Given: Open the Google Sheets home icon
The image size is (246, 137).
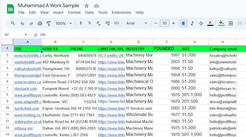Looking at the screenshot, I should (10, 9).
